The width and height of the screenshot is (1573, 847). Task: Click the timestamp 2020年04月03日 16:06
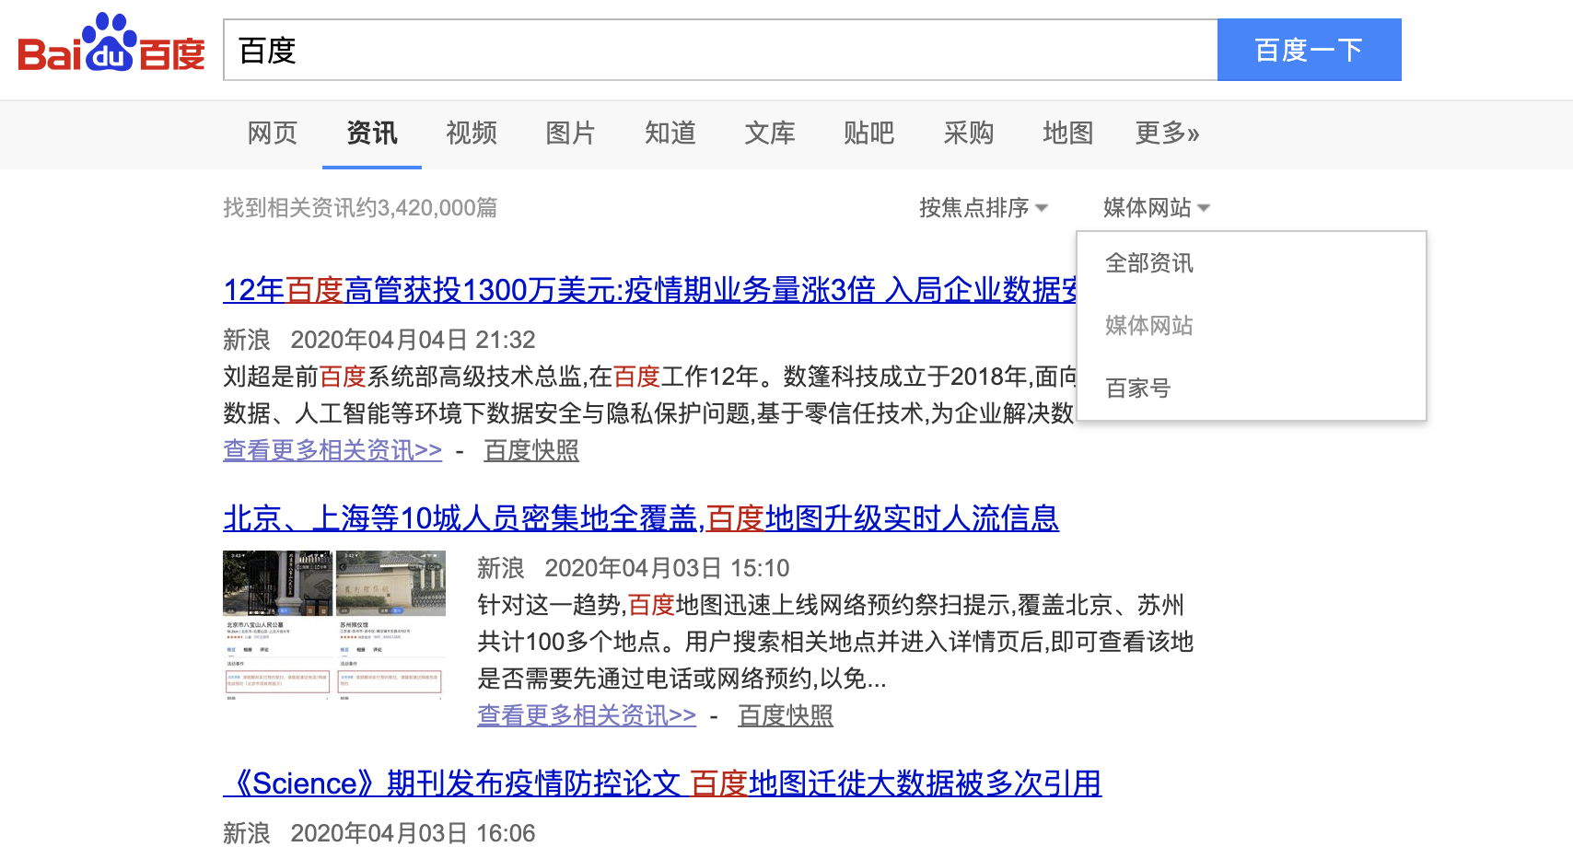[x=413, y=833]
